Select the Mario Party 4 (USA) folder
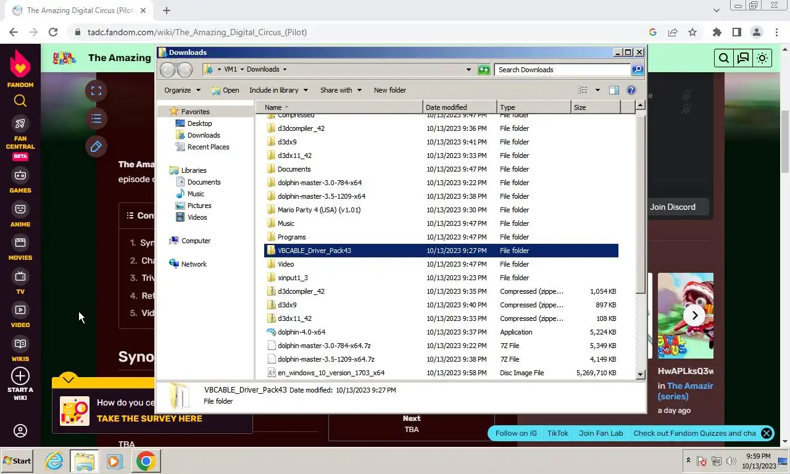Viewport: 790px width, 474px height. 319,210
